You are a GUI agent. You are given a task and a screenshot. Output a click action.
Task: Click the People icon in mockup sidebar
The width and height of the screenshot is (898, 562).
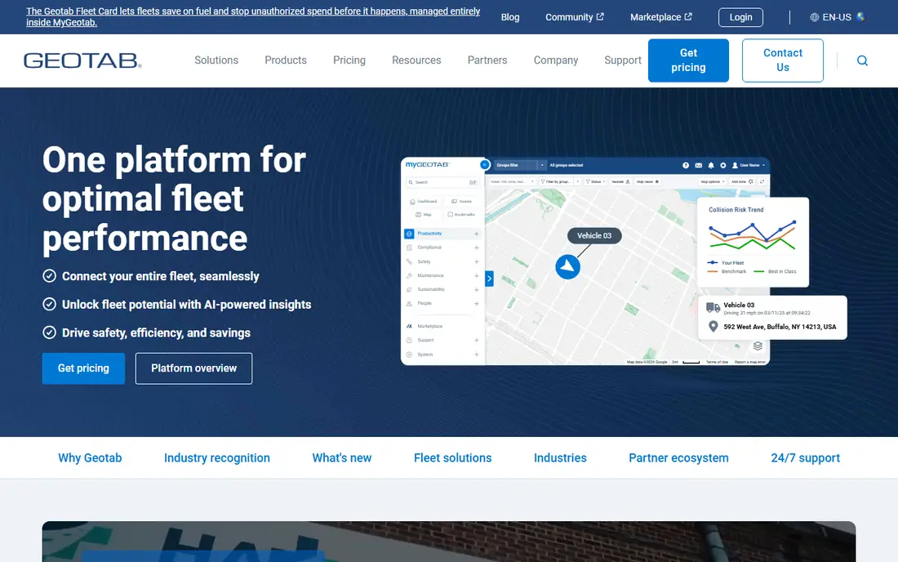pyautogui.click(x=409, y=304)
